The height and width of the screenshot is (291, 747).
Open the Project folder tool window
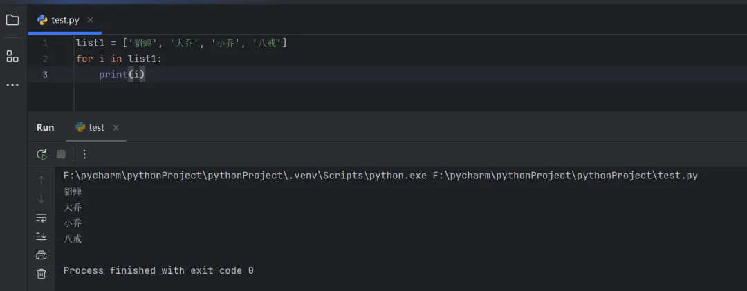click(12, 20)
